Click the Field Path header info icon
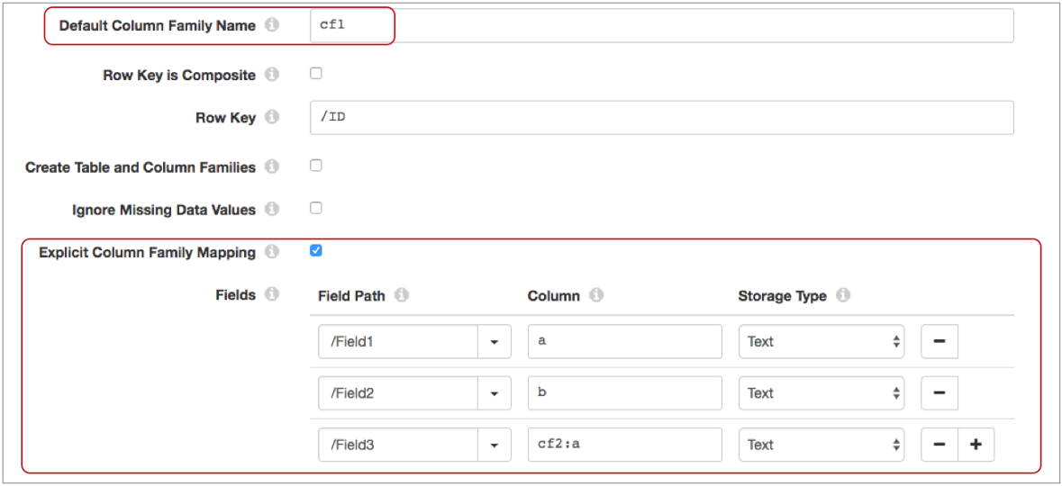The width and height of the screenshot is (1062, 486). point(402,295)
